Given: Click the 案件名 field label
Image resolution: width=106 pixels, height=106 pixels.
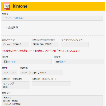Looking at the screenshot, I should 5,14.
